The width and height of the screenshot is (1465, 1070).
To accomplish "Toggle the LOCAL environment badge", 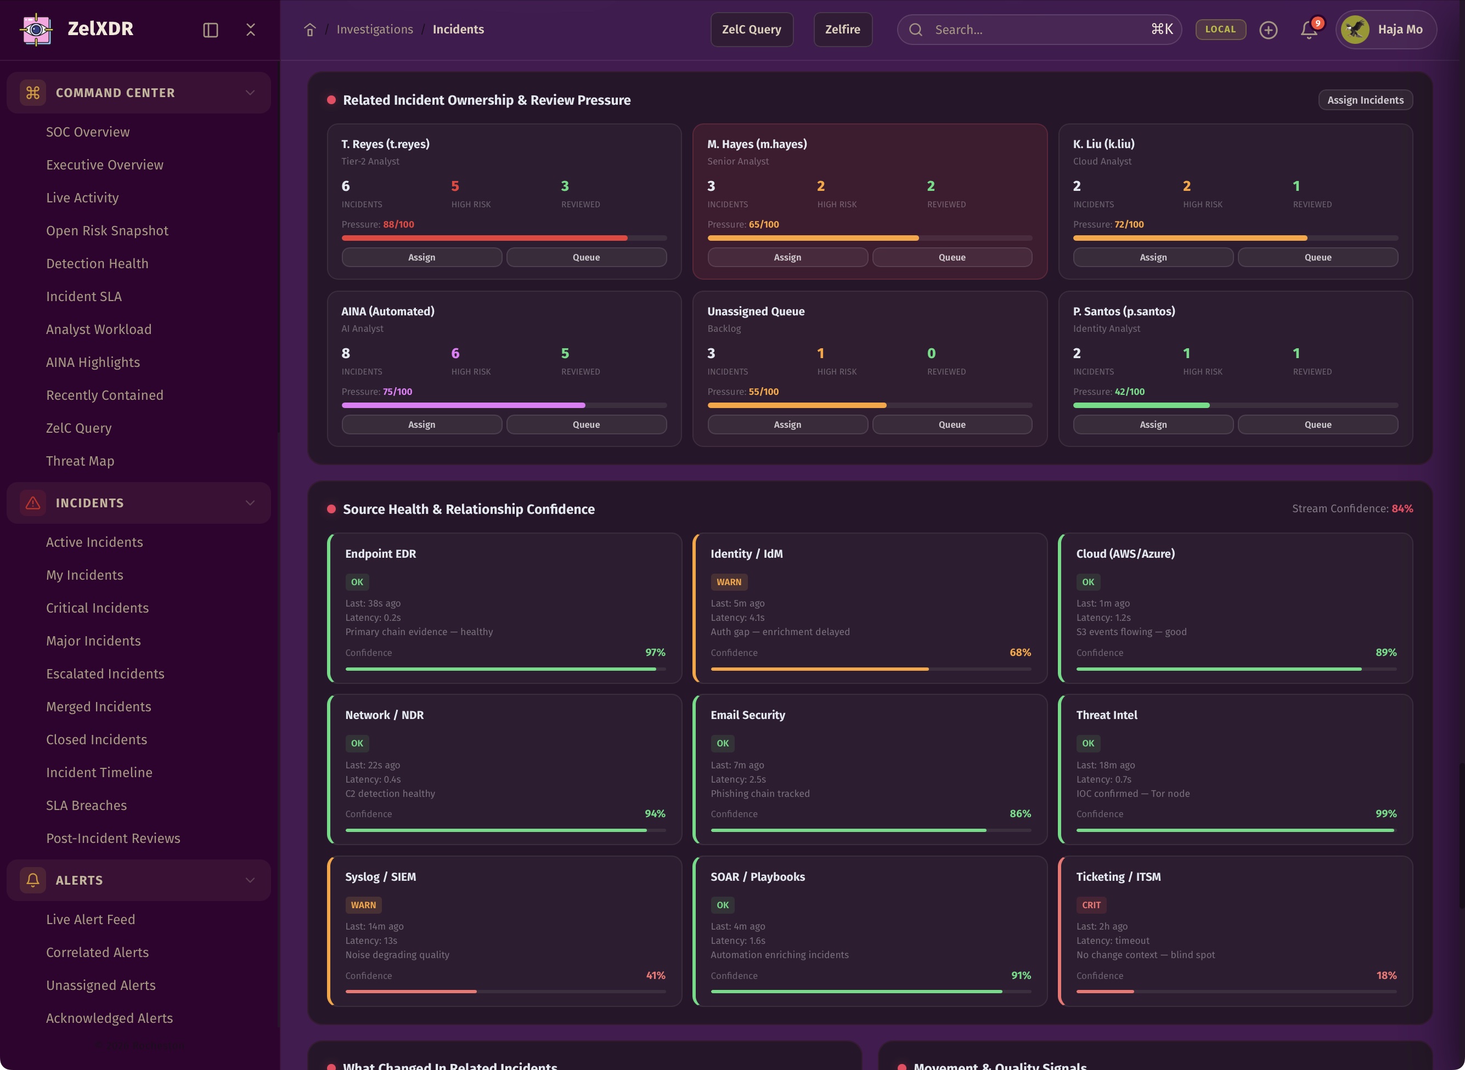I will pyautogui.click(x=1220, y=30).
